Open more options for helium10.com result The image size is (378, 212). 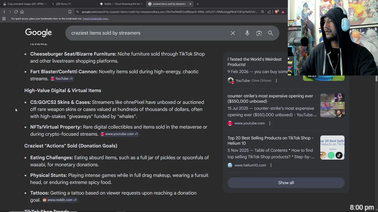[x=271, y=165]
